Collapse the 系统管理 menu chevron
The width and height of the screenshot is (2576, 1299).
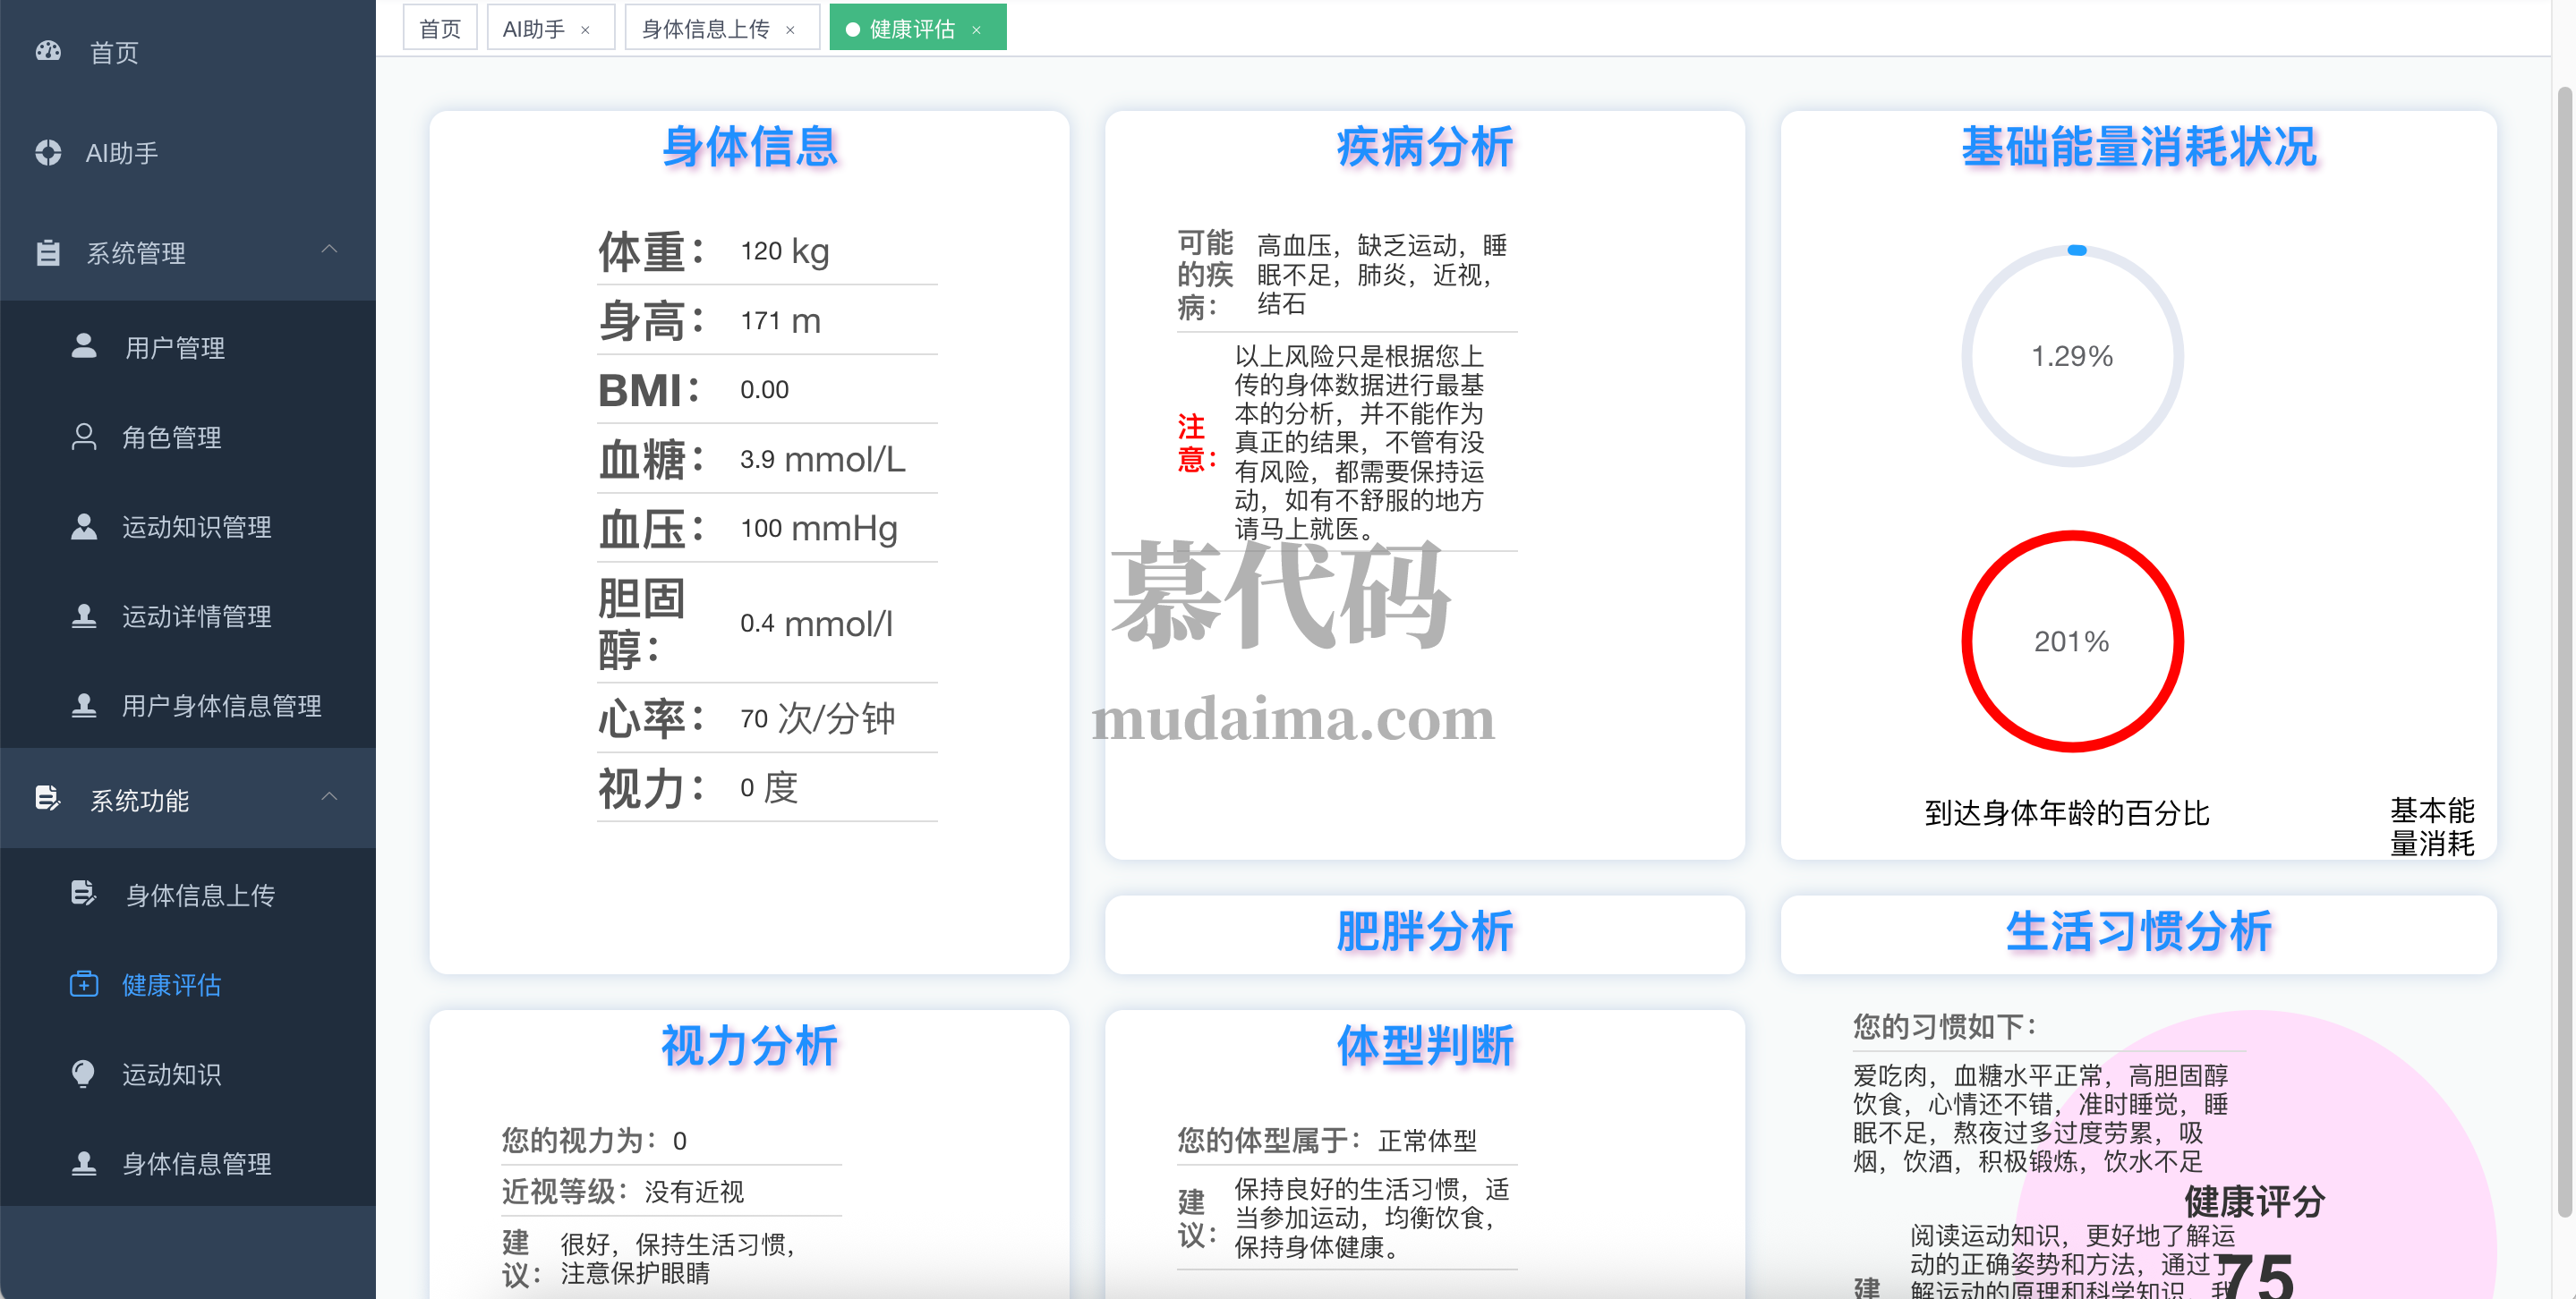pyautogui.click(x=329, y=250)
